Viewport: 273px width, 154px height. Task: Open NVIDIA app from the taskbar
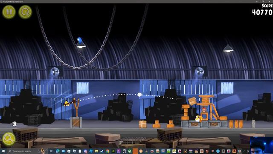(113, 151)
